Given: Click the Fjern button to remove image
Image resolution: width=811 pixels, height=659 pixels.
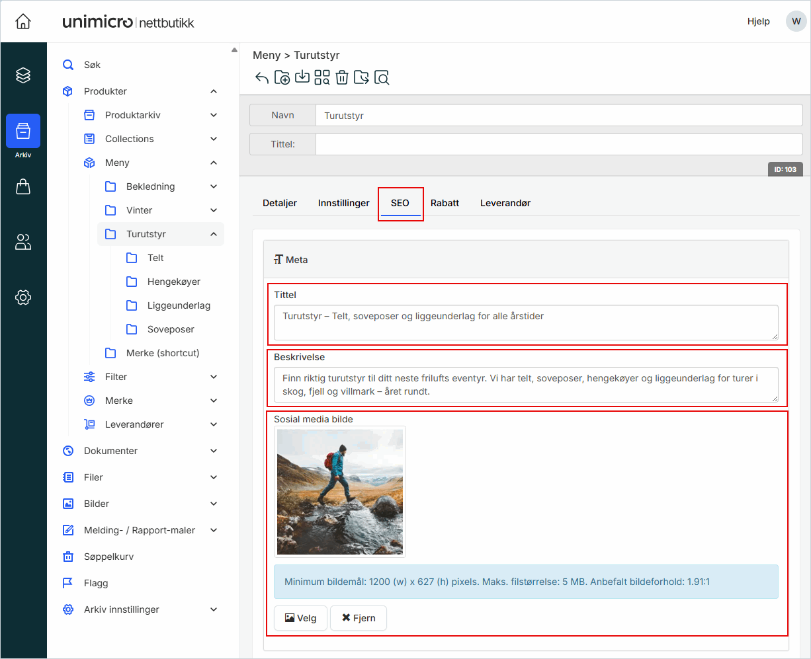Looking at the screenshot, I should tap(359, 618).
